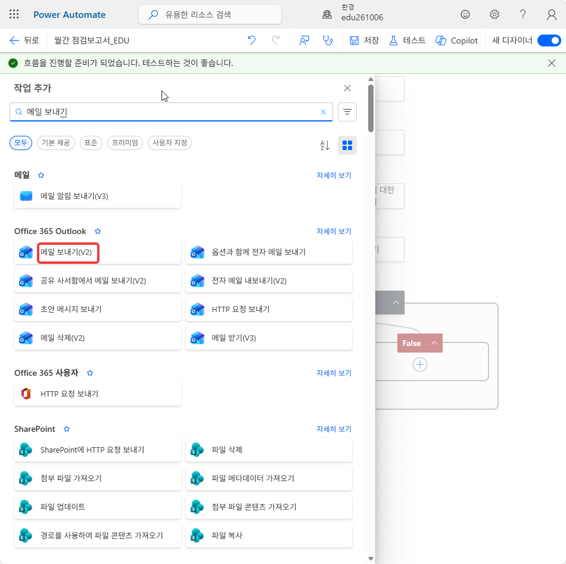Open 자세히 보기 for Office 365 사용자

[334, 373]
